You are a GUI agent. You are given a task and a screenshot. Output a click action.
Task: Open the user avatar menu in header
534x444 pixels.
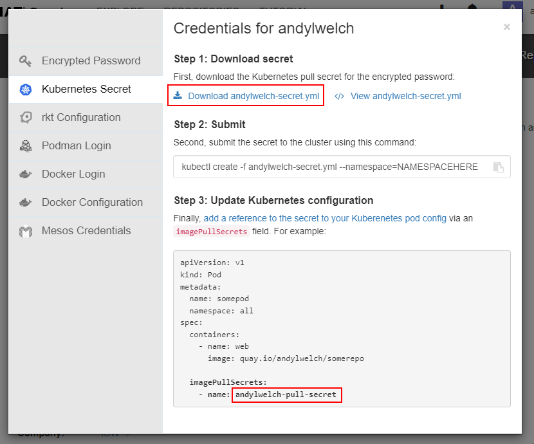coord(512,6)
